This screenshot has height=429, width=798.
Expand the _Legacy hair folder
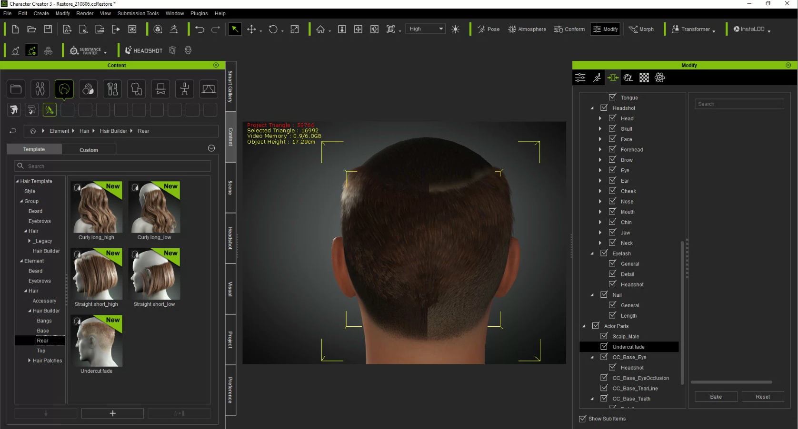click(x=30, y=241)
